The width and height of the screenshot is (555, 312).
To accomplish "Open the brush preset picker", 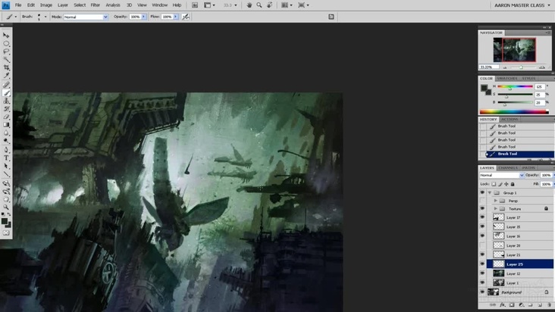I will (x=45, y=17).
